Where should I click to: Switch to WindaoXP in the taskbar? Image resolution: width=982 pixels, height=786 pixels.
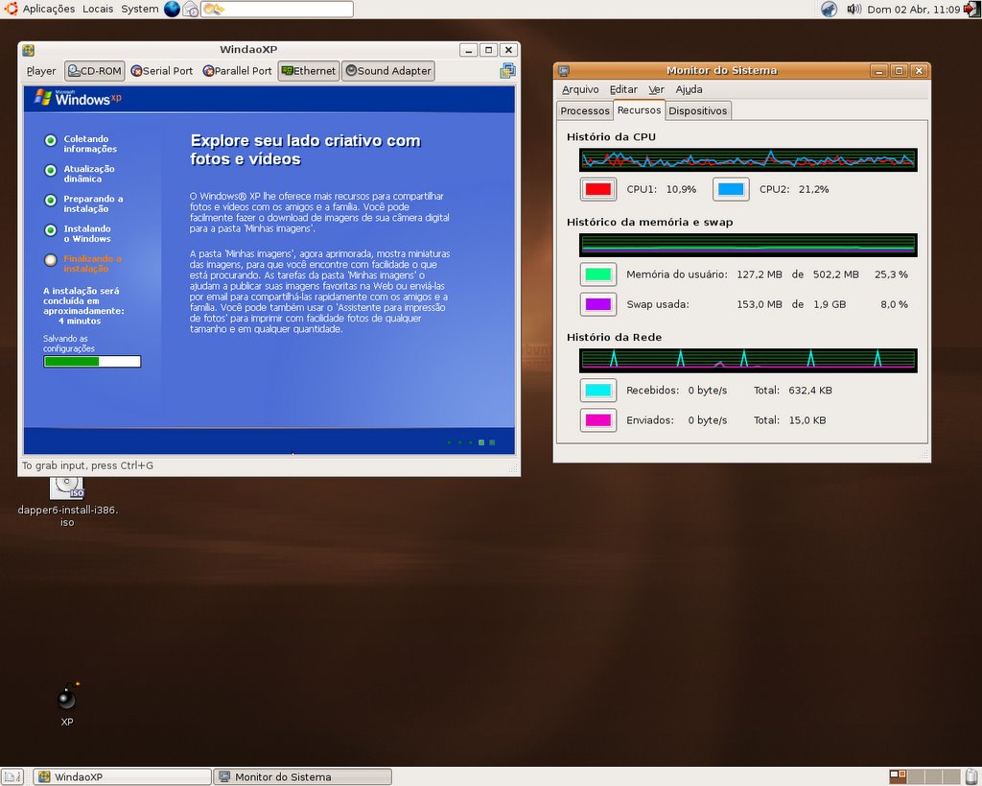click(122, 776)
